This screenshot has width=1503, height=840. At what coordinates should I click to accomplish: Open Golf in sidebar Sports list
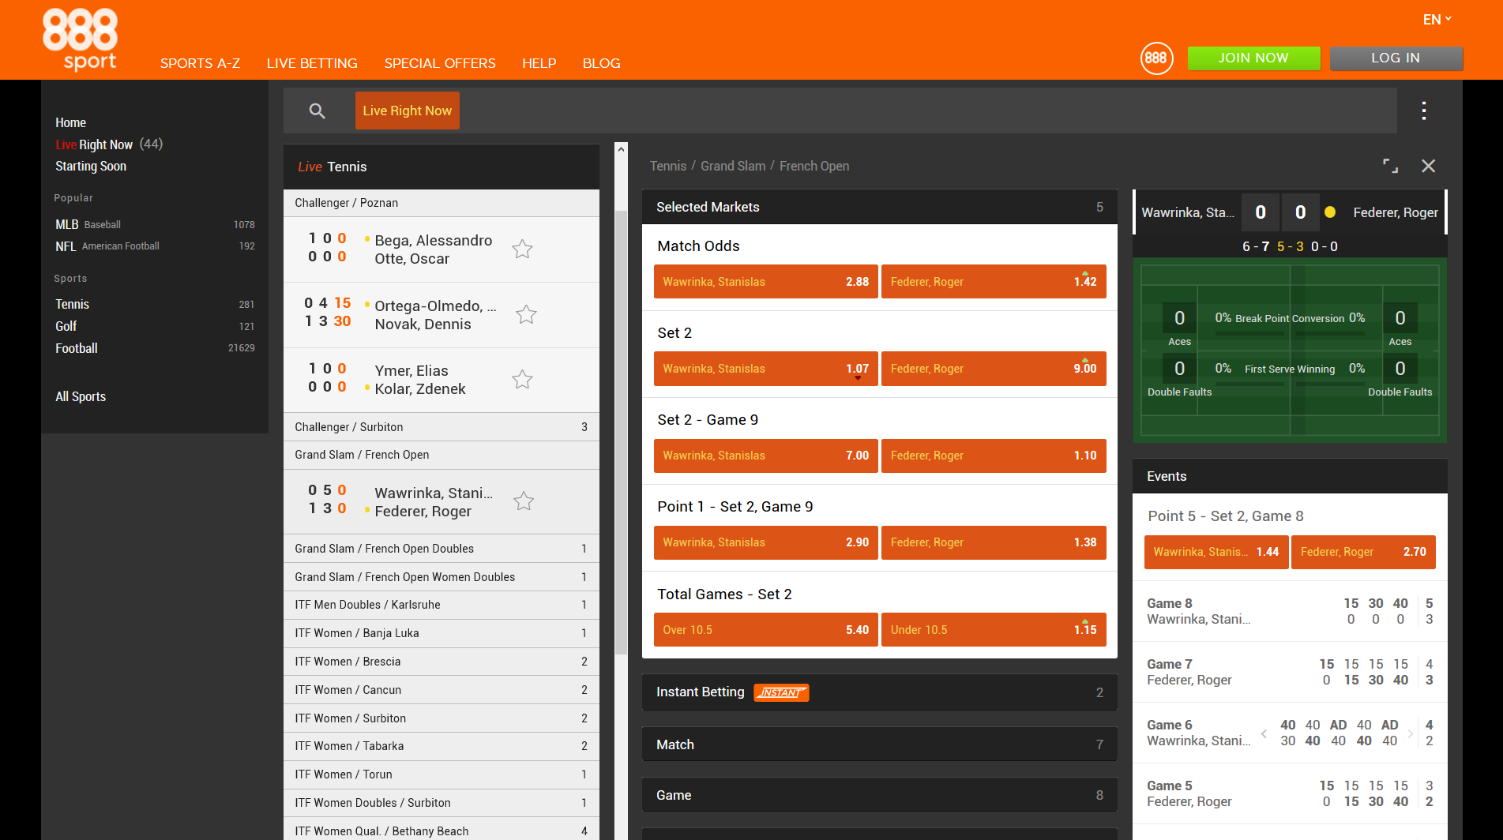tap(155, 326)
